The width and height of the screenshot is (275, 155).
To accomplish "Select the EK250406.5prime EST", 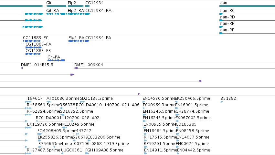I will [x=192, y=98].
